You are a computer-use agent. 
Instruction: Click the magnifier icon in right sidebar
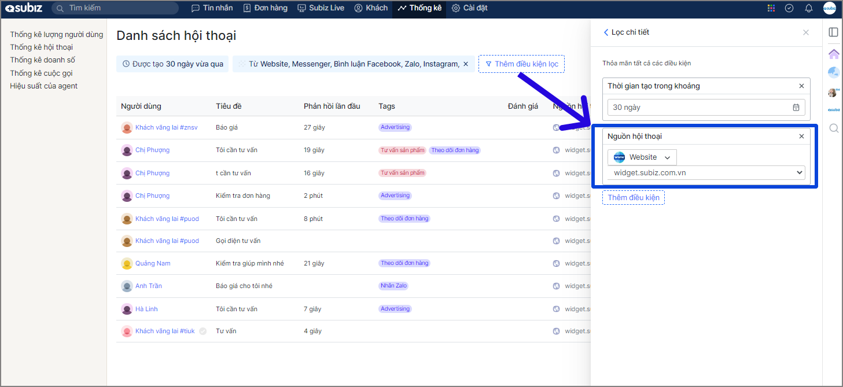coord(834,128)
